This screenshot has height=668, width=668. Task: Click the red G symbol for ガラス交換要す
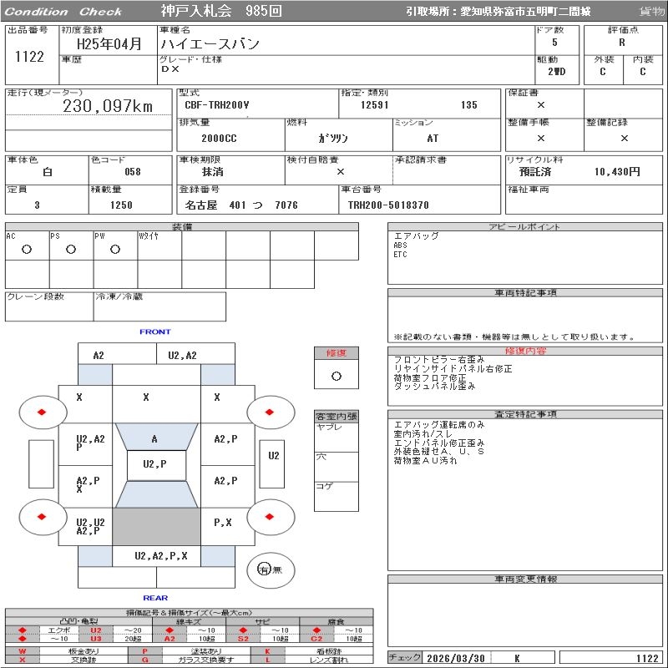[x=145, y=660]
